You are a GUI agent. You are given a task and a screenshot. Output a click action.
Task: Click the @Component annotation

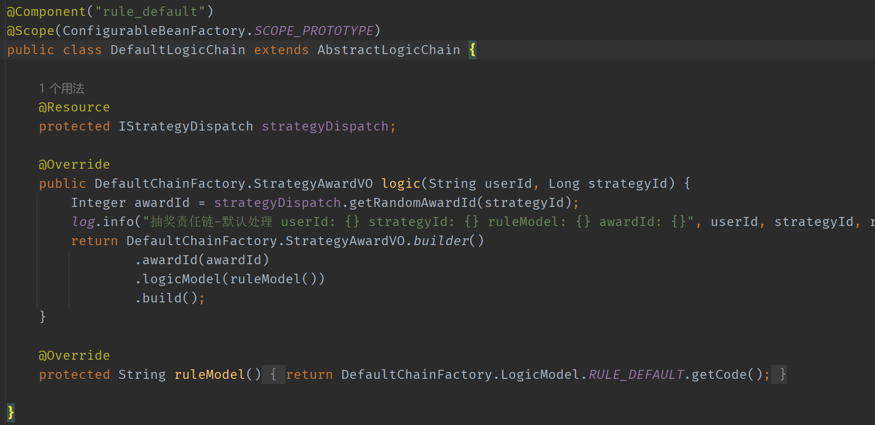47,12
